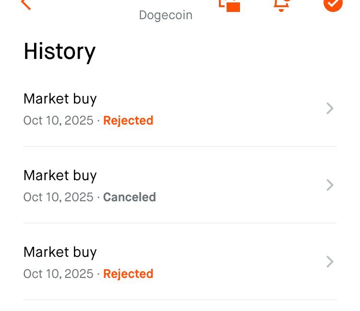Click the grey Canceled status label
Screen dimensions: 360x311
click(129, 197)
